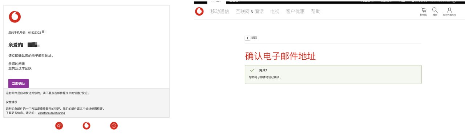Open the 客户优惠 navigation menu
Viewport: 465px width, 135px height.
click(295, 12)
